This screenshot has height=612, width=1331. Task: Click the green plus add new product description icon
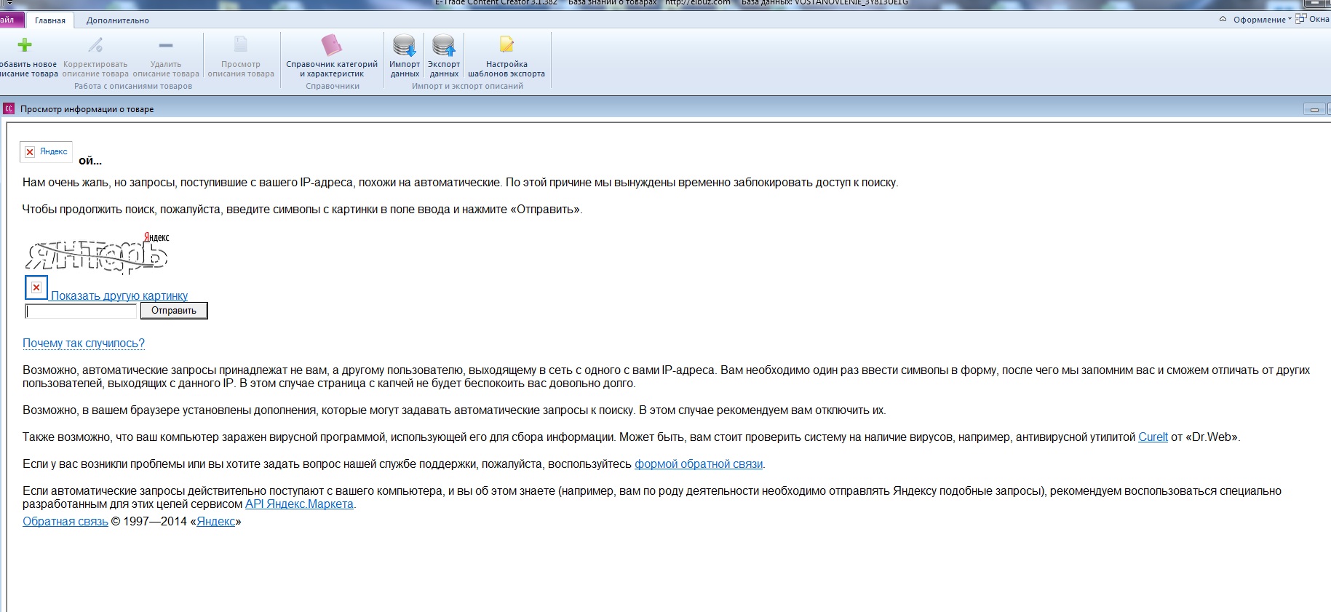[x=25, y=45]
